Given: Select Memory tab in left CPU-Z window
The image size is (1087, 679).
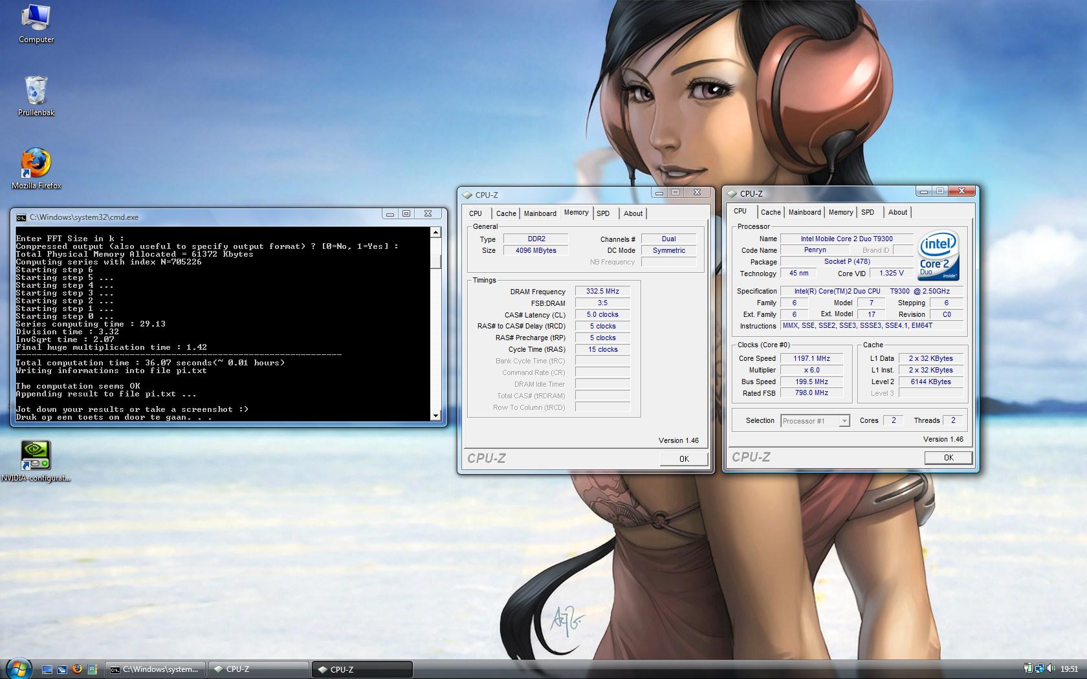Looking at the screenshot, I should tap(576, 212).
